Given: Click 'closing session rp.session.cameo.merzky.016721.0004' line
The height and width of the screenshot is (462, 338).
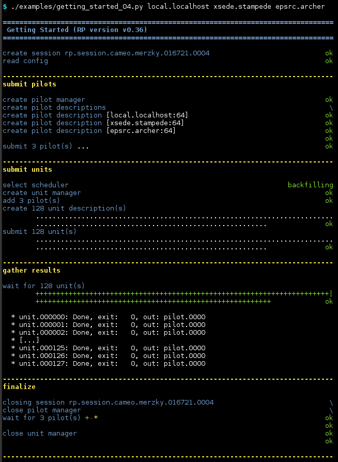Looking at the screenshot, I should (108, 402).
